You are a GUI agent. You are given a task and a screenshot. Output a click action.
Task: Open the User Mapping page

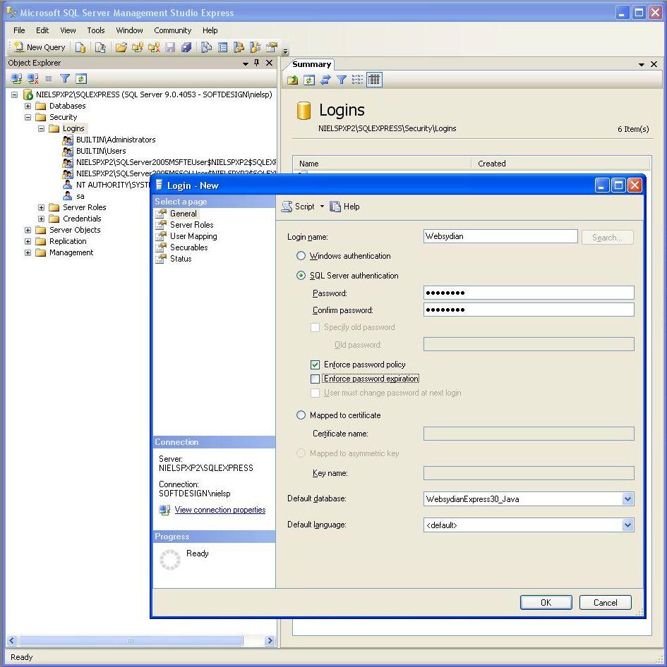(193, 236)
